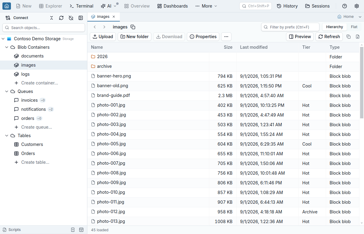Click the disconnect plug icon
This screenshot has width=364, height=234.
pyautogui.click(x=71, y=18)
